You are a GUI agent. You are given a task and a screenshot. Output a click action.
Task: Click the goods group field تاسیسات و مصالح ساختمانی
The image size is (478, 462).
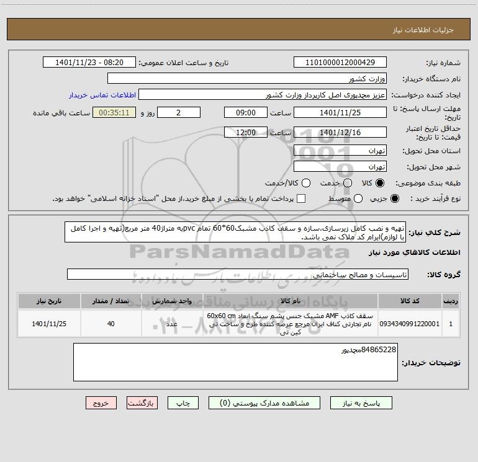point(238,274)
